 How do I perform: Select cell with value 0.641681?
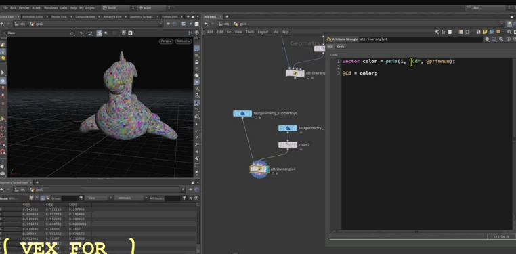click(x=33, y=209)
